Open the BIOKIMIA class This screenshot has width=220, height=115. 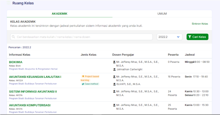(x=16, y=62)
